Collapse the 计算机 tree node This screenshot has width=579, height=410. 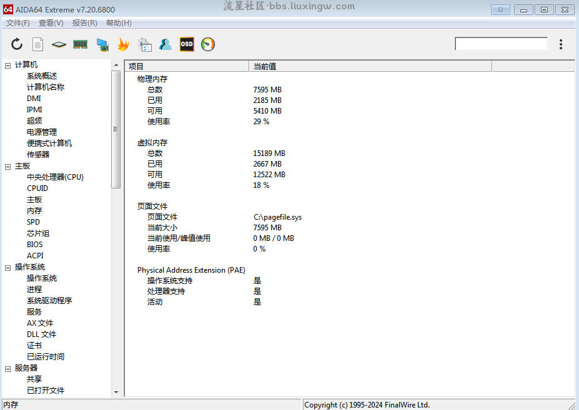pos(7,66)
